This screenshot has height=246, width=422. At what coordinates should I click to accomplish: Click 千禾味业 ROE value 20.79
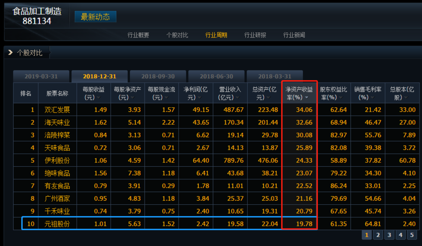pos(304,211)
